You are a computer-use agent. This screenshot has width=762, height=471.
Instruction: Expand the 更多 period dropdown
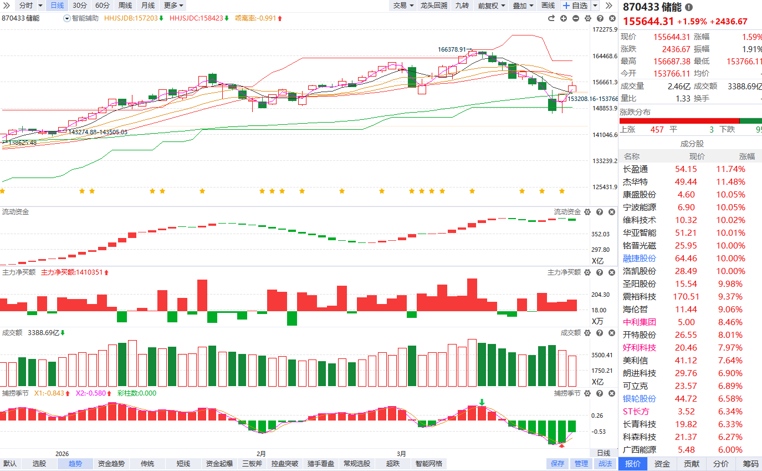coord(173,6)
